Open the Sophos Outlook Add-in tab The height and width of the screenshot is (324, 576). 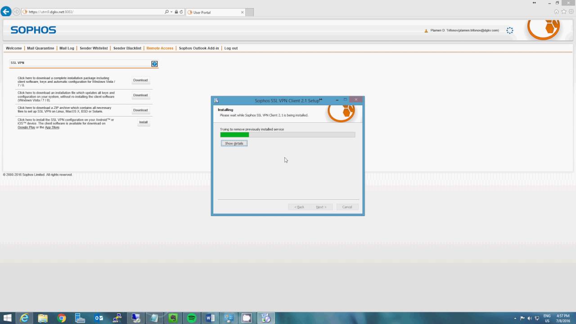199,48
